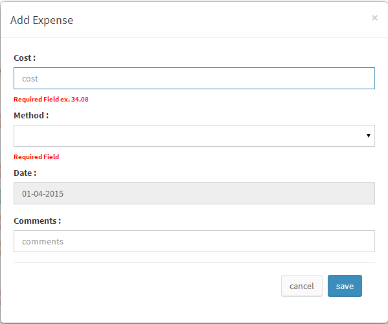Click the Date label
The image size is (388, 324).
(x=25, y=173)
